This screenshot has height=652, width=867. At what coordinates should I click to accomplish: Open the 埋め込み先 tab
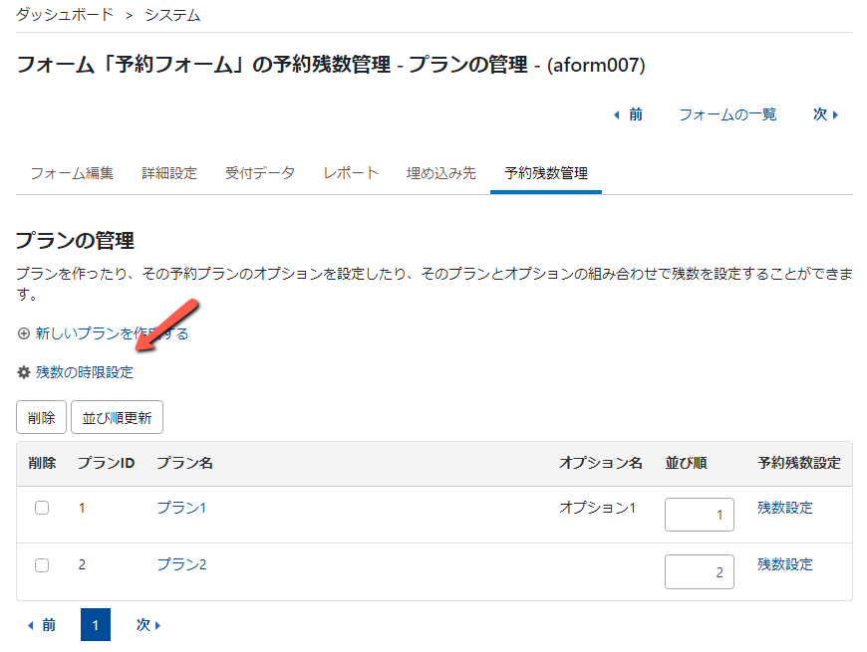(440, 171)
